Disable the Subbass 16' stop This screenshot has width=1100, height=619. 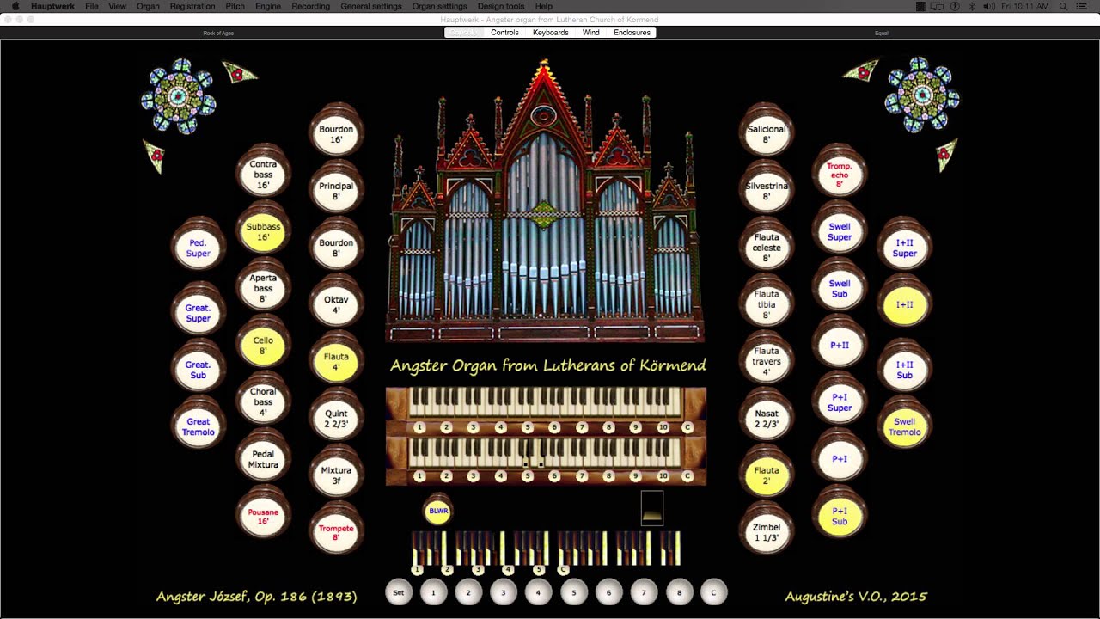coord(263,230)
